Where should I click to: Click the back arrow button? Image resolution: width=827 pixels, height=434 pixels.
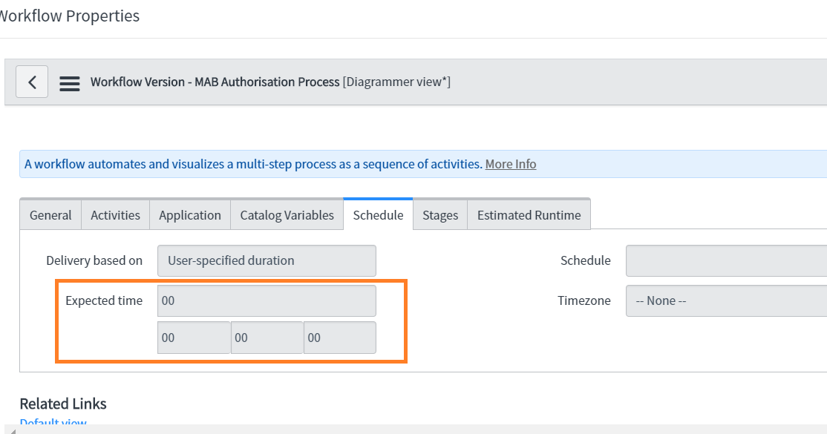coord(32,82)
